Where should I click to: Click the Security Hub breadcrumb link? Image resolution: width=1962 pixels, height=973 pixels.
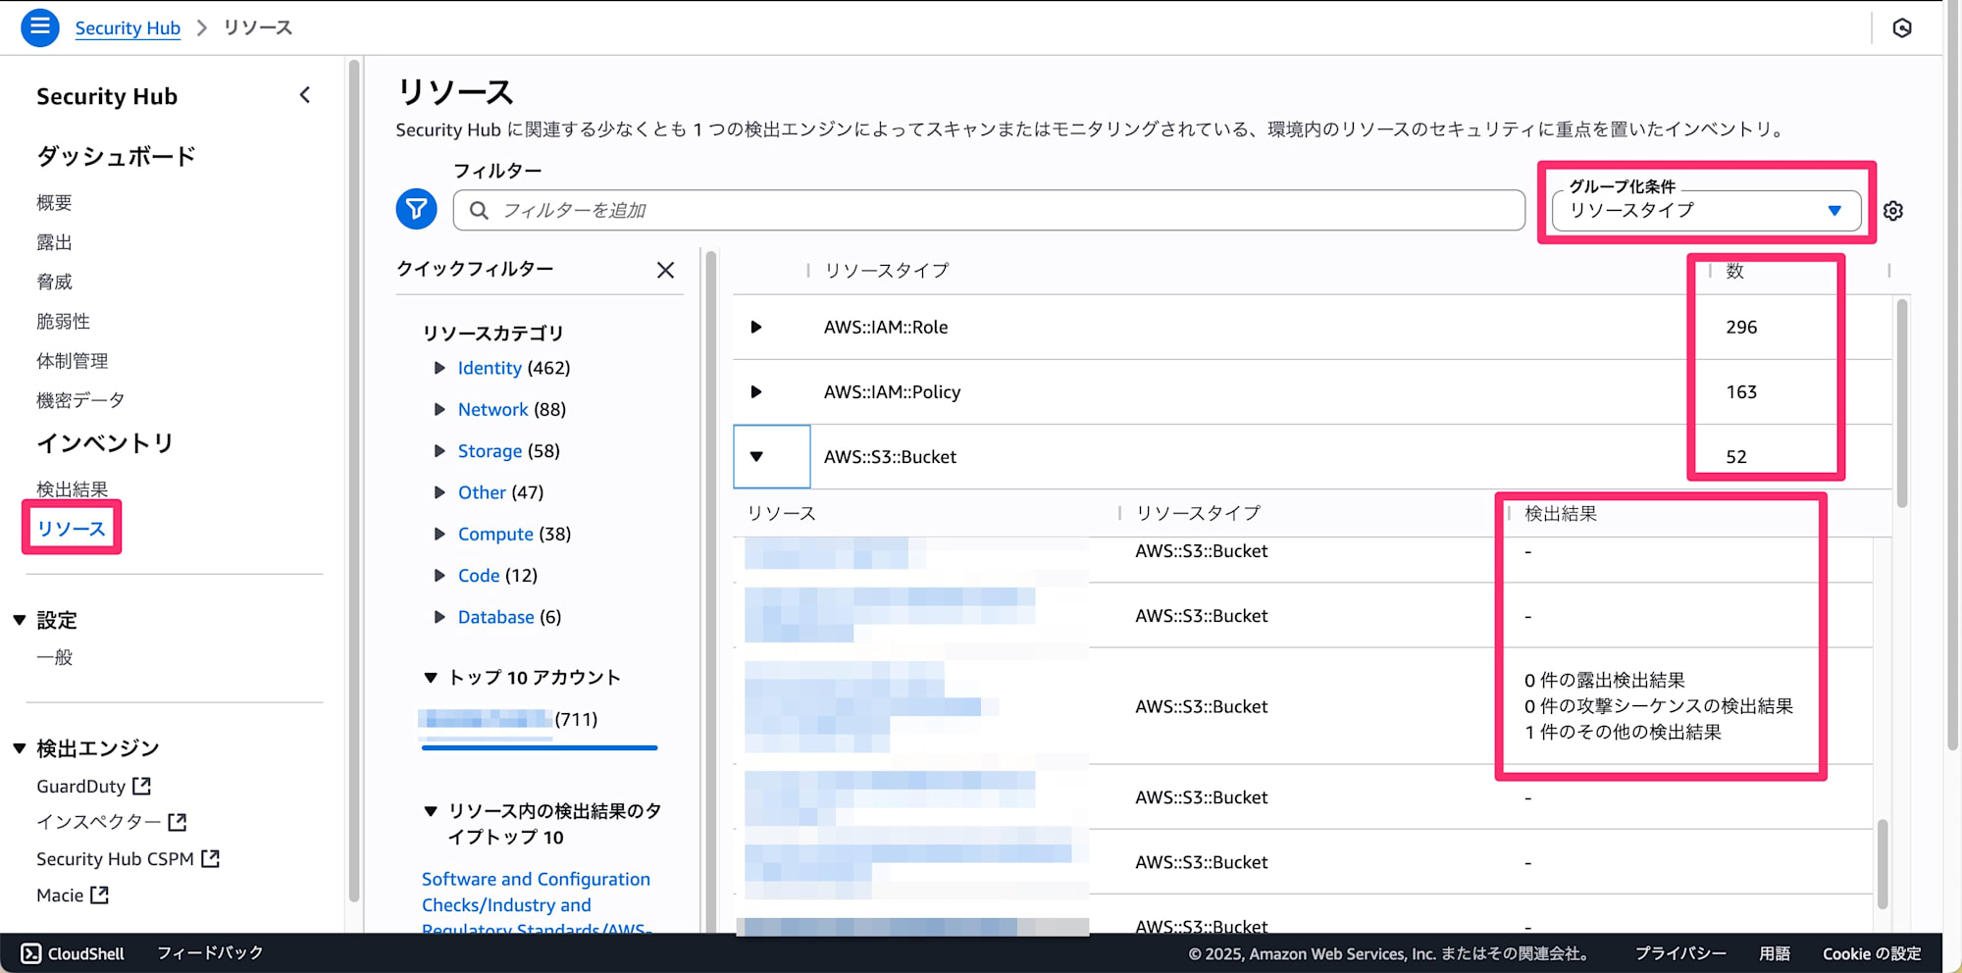click(128, 27)
